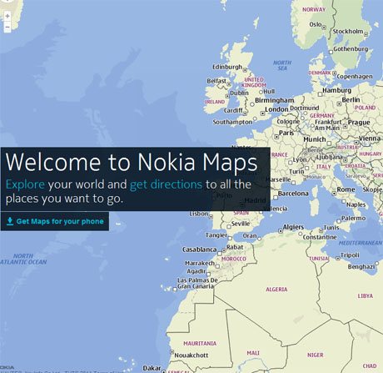Screen dimensions: 383x373
Task: Click the NORTH ATLANTIC OCEAN label
Action: tap(23, 259)
